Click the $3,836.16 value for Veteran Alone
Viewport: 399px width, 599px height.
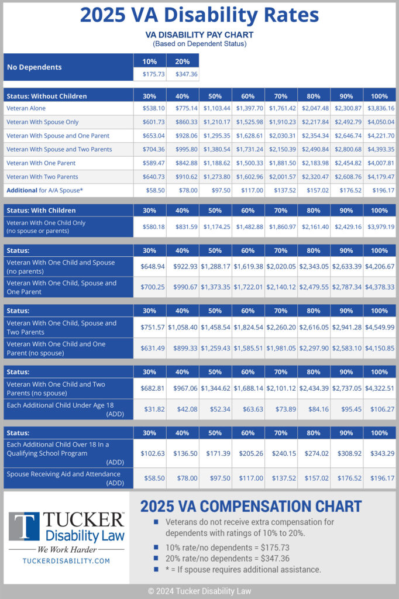pos(379,108)
